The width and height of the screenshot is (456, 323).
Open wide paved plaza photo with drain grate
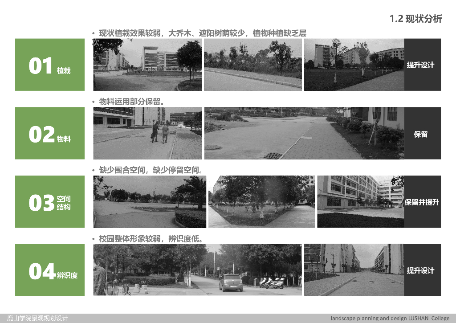point(304,133)
